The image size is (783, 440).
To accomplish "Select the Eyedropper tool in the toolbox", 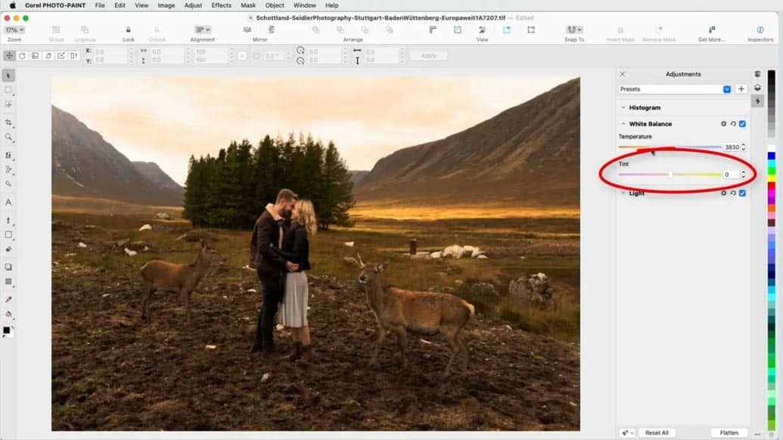I will pyautogui.click(x=8, y=299).
